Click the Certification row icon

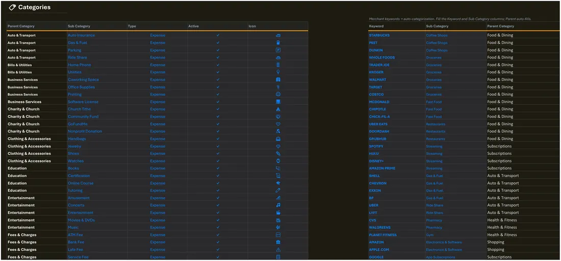[278, 176]
